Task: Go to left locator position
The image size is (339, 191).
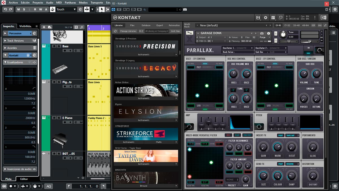Action: [x=69, y=186]
